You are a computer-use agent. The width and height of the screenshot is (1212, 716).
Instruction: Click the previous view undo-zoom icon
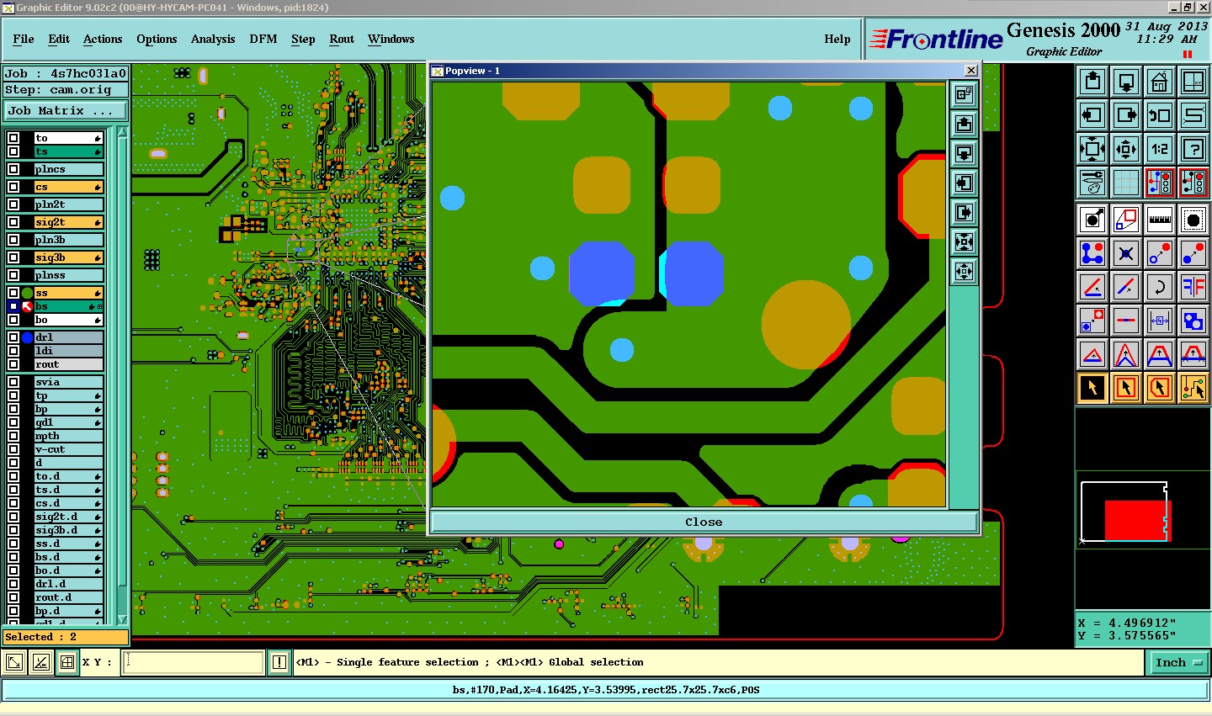(x=1160, y=115)
